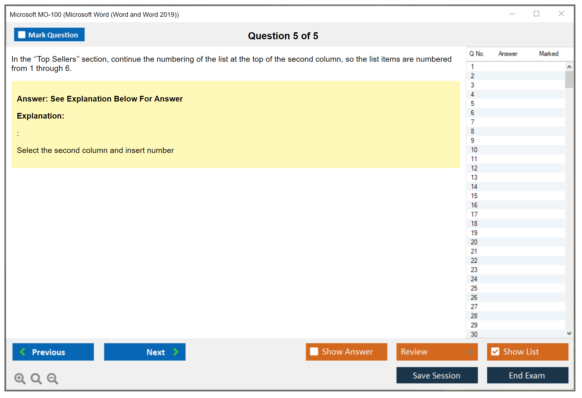Maximize the exam window

pos(536,14)
